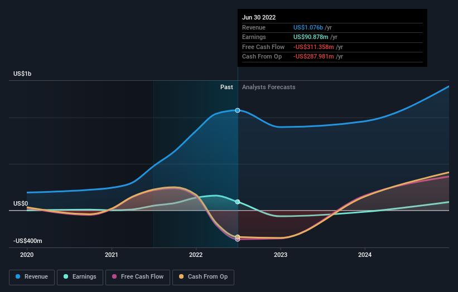Image resolution: width=458 pixels, height=292 pixels.
Task: Click the orange Cash From Op legend dot
Action: pyautogui.click(x=181, y=276)
